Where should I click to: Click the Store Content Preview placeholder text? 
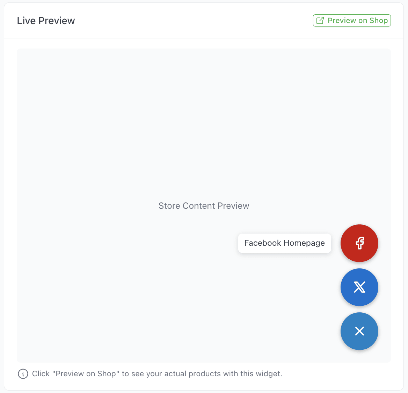pos(204,206)
